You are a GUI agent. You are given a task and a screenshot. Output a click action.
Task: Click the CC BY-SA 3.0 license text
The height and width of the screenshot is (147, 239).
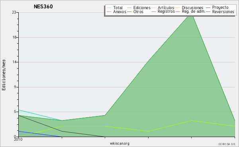(227, 144)
